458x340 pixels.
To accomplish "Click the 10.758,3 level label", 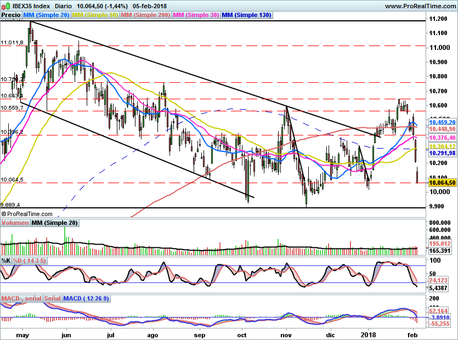I will tap(12, 80).
